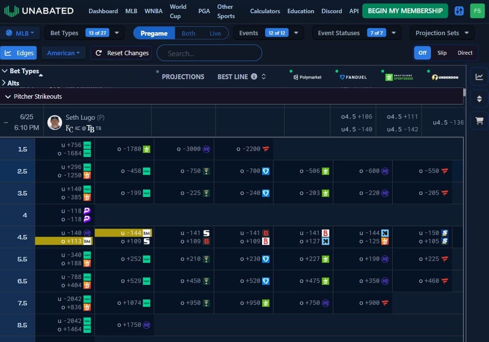Open API link
Viewport: 489px width, 342px height.
(354, 11)
